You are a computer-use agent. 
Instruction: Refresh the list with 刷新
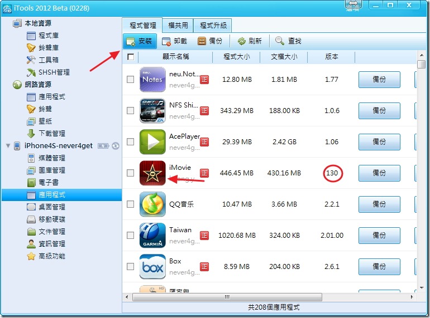point(250,41)
